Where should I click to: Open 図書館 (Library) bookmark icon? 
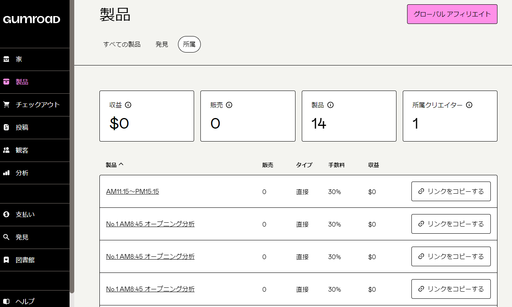[6, 260]
